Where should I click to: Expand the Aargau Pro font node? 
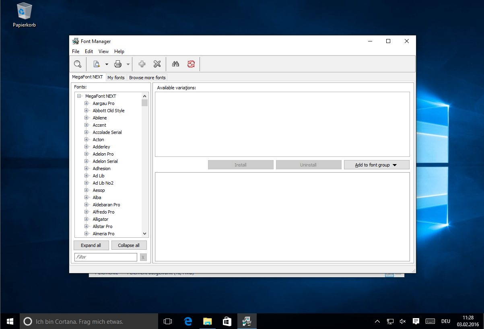click(x=86, y=103)
